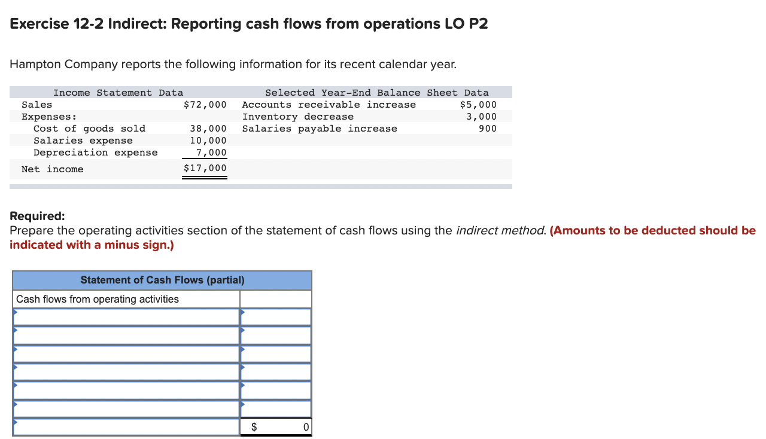Screen dimensions: 766x439
Task: Select the sixth amount input cell
Action: coord(275,408)
